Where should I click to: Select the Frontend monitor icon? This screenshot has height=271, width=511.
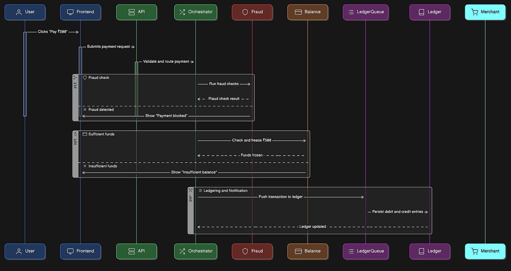tap(70, 12)
